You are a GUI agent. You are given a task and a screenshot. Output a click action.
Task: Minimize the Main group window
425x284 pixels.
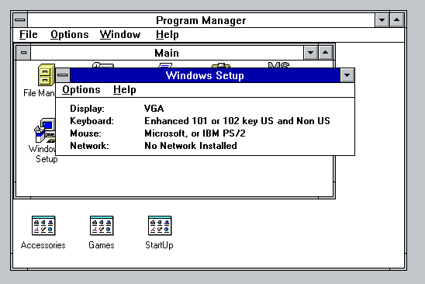click(311, 52)
